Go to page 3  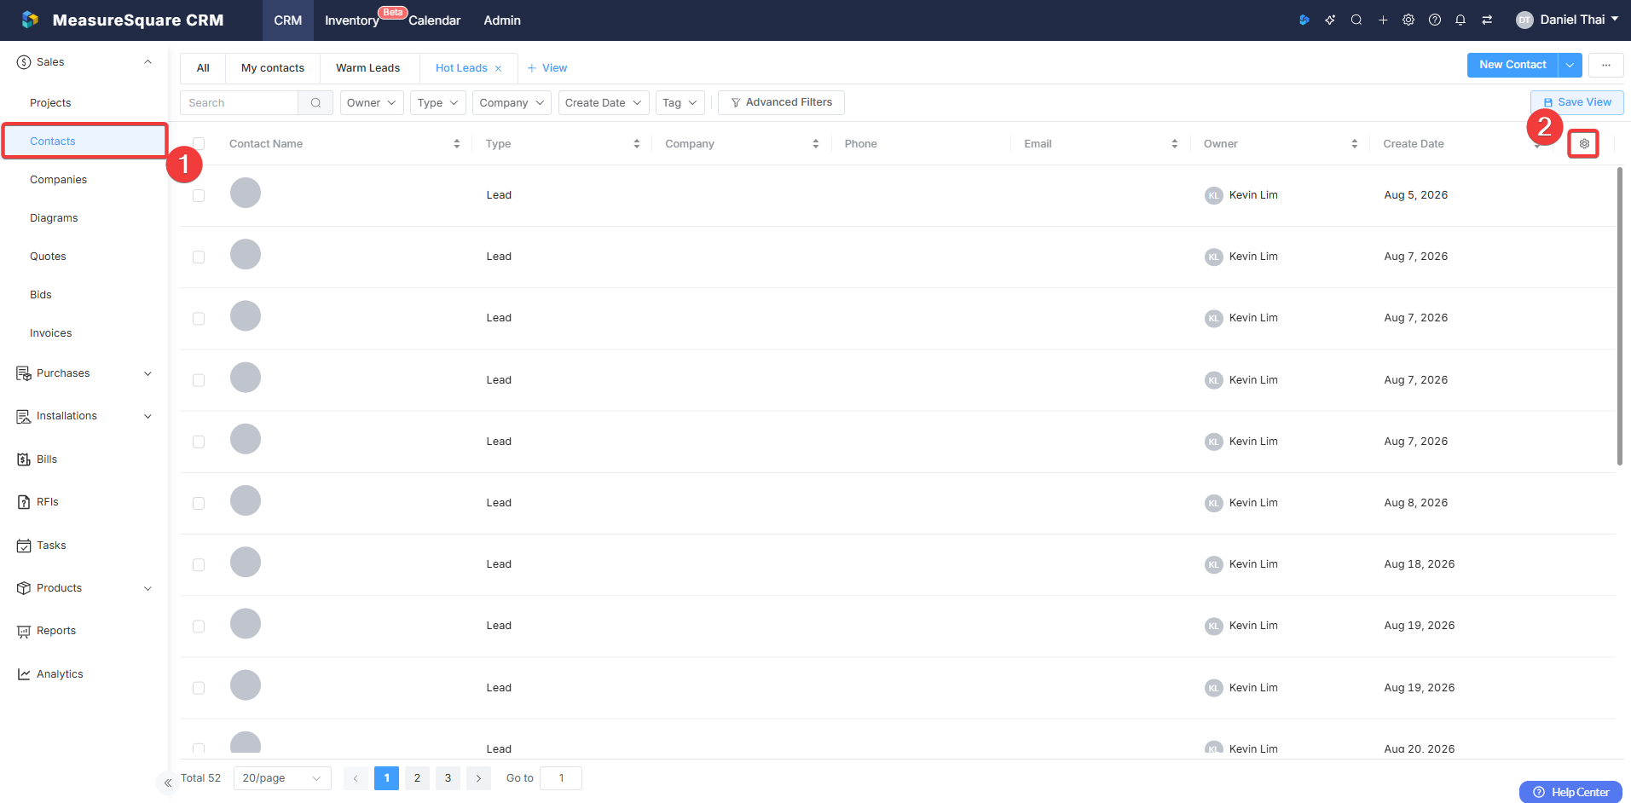tap(448, 778)
